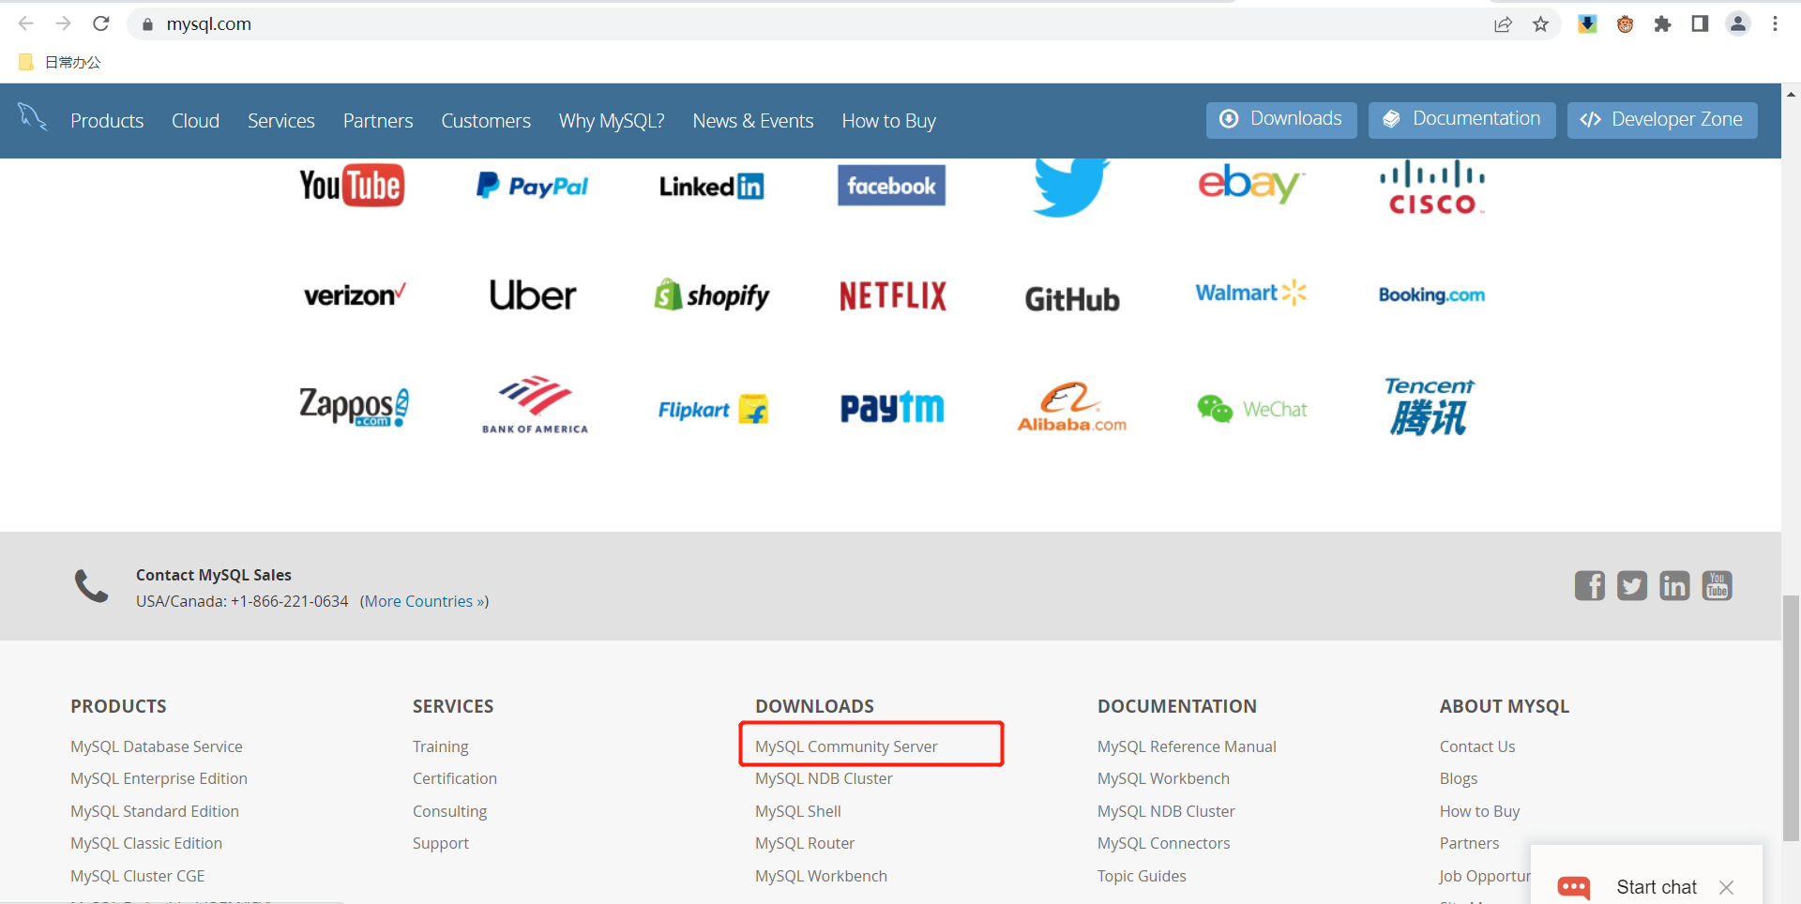Open the Training services link
Viewport: 1801px width, 904px height.
(441, 746)
